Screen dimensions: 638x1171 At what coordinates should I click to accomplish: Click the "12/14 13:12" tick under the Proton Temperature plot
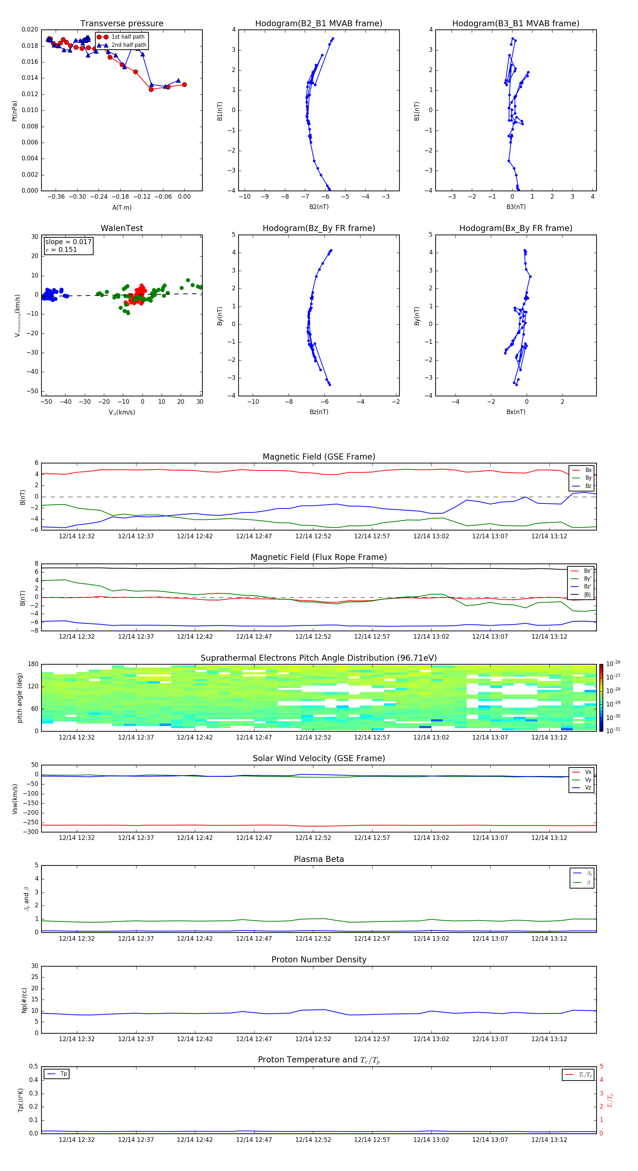tap(549, 1140)
